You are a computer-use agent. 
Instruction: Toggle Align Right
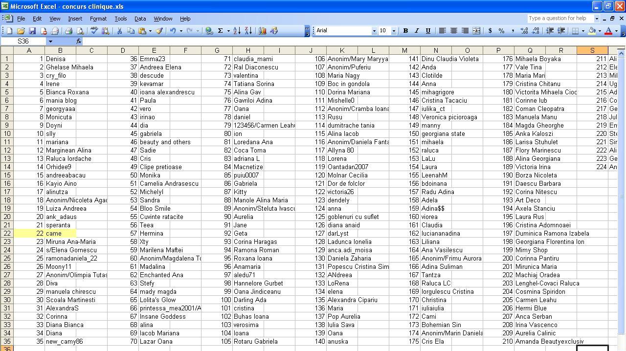coord(465,31)
